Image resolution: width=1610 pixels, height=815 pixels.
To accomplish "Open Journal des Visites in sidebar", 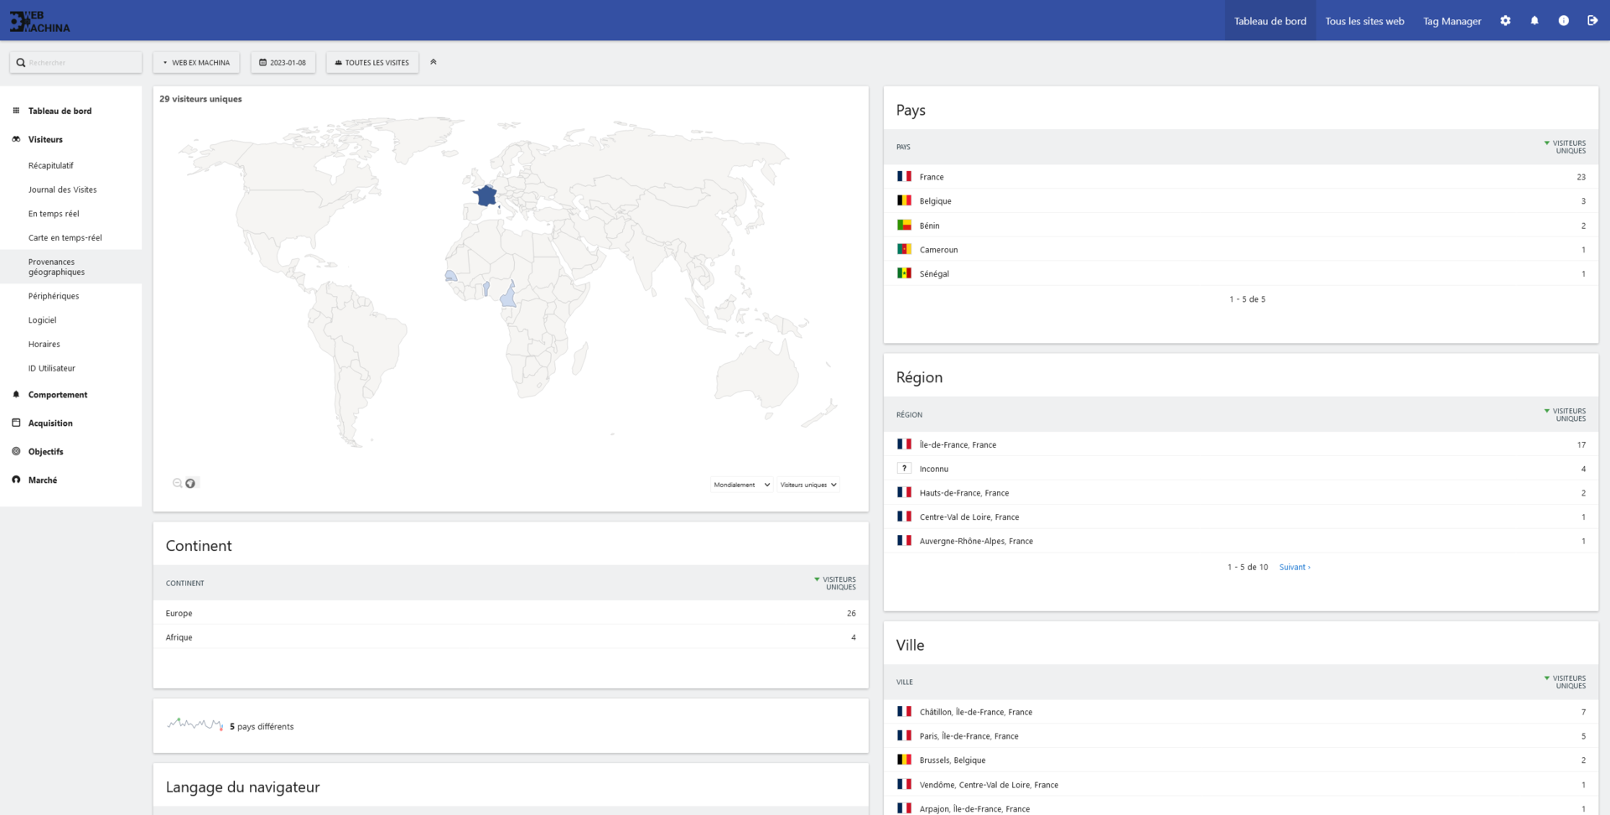I will point(63,189).
